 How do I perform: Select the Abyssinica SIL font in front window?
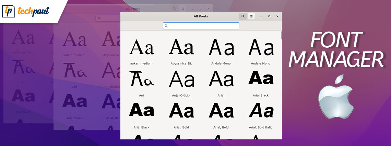pos(181,51)
